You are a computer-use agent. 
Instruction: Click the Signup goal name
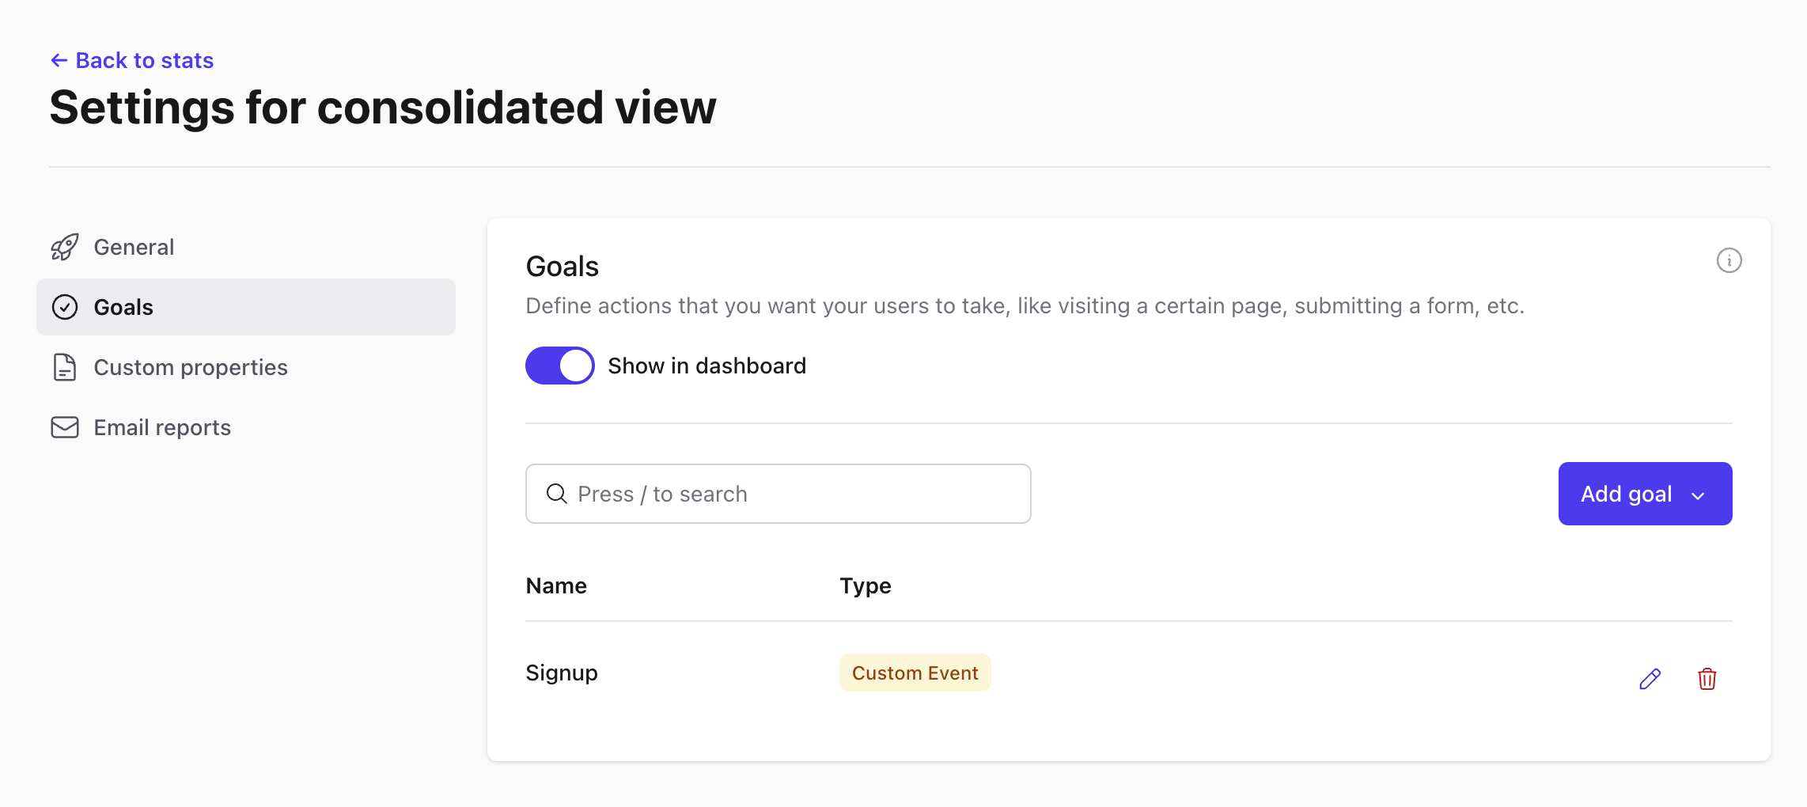click(562, 672)
